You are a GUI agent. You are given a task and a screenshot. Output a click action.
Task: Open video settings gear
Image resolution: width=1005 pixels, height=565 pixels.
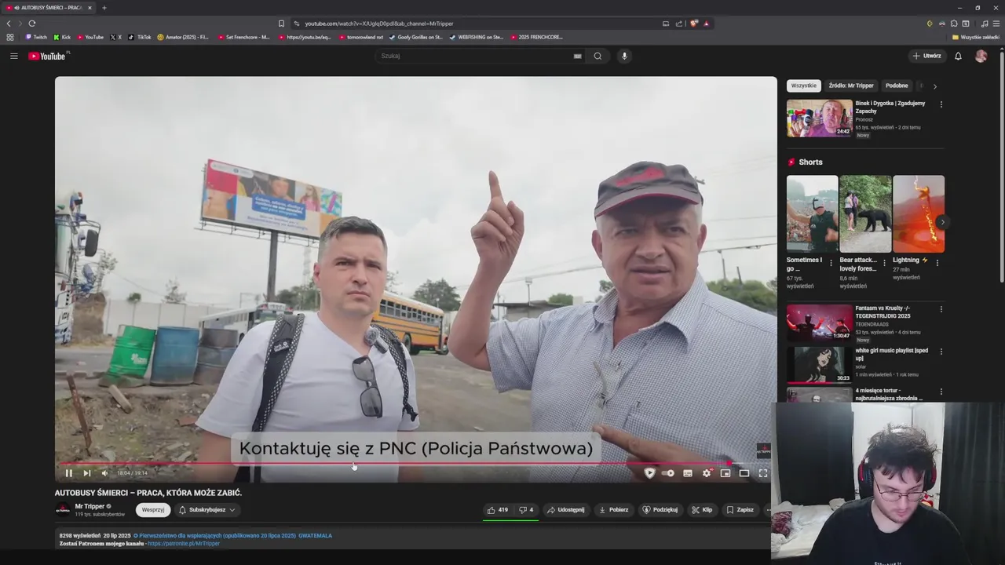(707, 473)
